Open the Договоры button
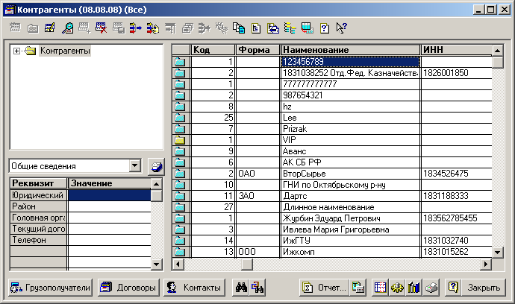This screenshot has height=304, width=515. coord(128,288)
